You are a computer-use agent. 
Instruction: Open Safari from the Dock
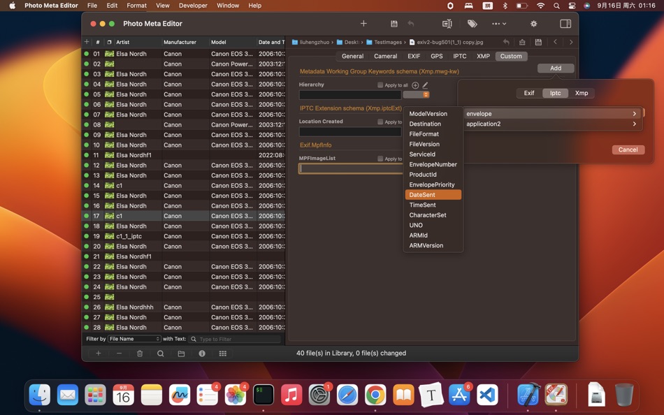coord(347,395)
